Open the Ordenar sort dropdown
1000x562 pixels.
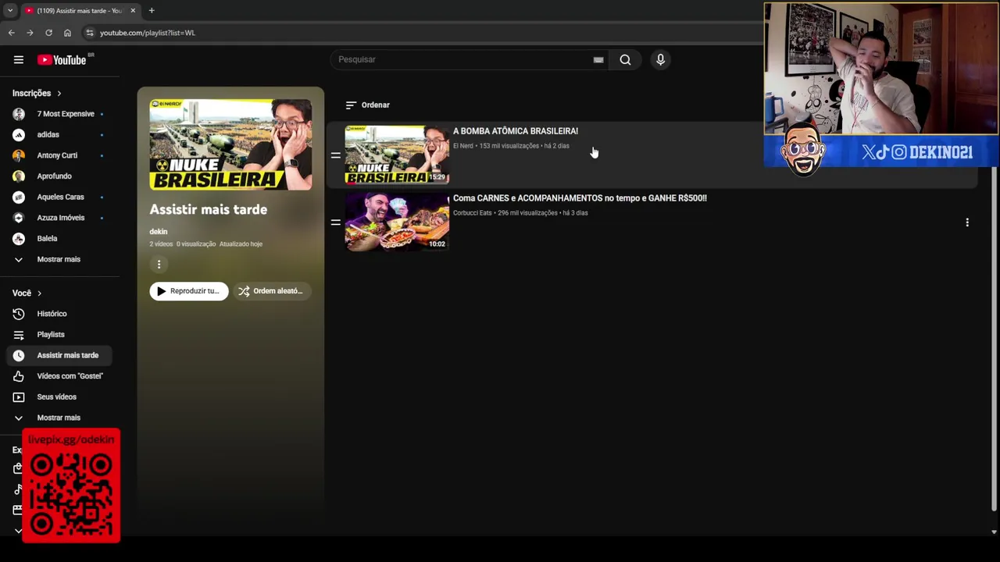pos(367,105)
